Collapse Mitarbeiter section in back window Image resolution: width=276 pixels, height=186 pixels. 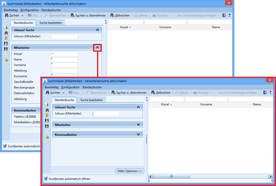(x=97, y=48)
